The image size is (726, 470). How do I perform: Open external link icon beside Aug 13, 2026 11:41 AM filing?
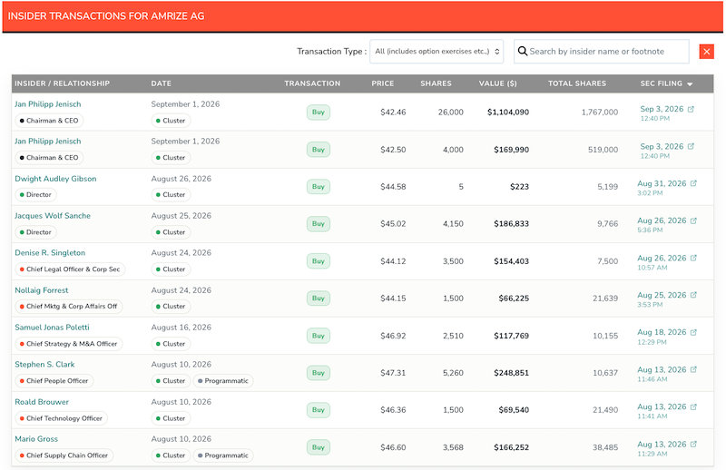tap(693, 406)
